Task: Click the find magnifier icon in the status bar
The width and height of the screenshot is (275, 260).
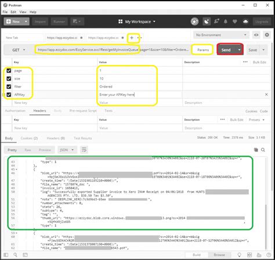Action: coord(15,255)
